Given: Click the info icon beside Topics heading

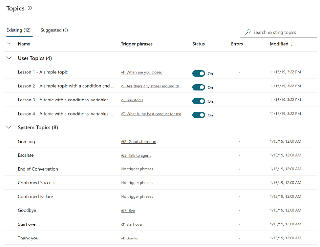Looking at the screenshot, I should 30,8.
